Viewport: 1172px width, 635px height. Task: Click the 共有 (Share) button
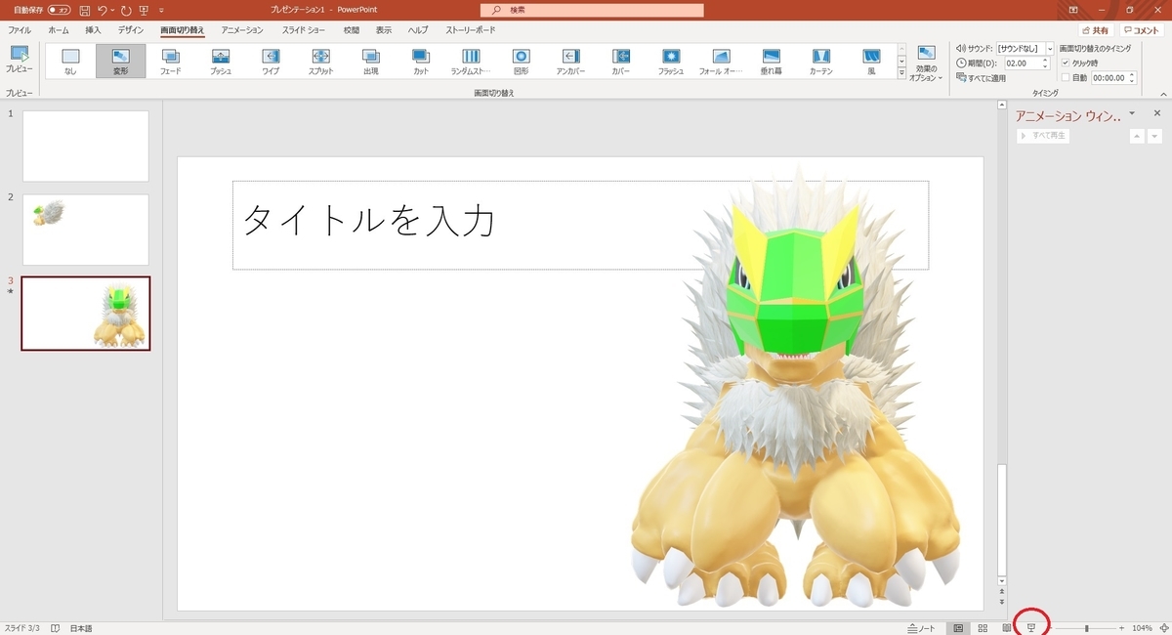1094,31
